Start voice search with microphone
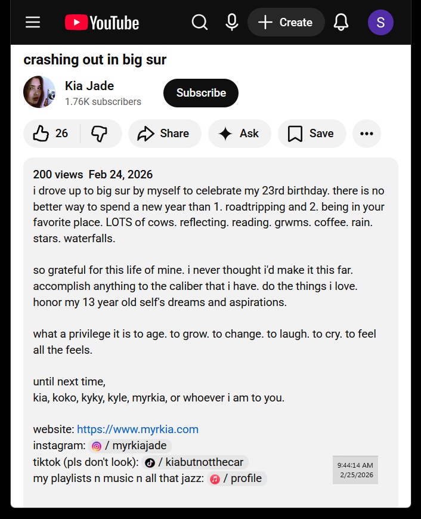 click(x=232, y=23)
